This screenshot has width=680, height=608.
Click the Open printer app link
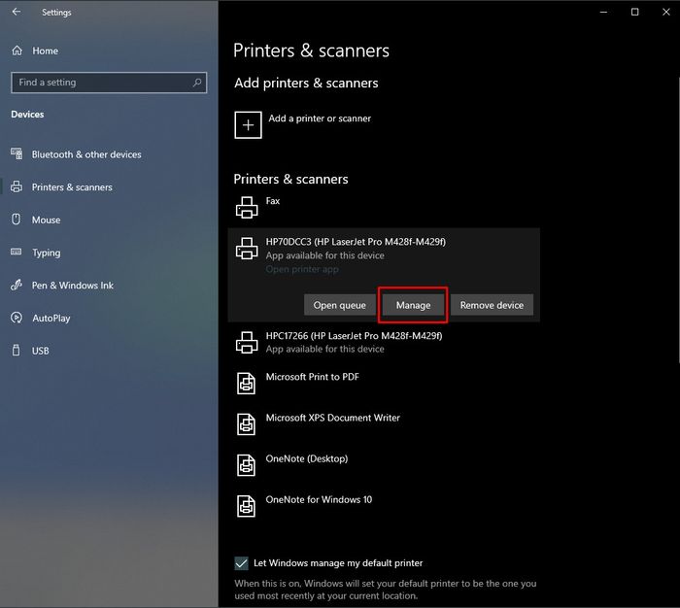(302, 269)
